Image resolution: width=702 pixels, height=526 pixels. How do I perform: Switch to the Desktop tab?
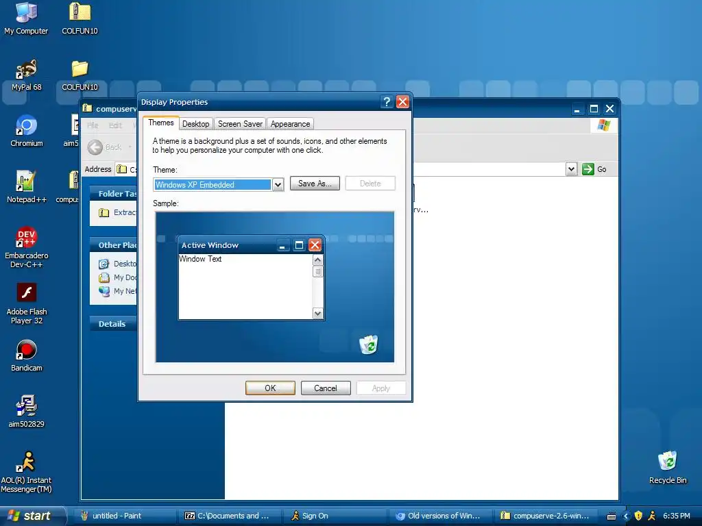tap(195, 124)
